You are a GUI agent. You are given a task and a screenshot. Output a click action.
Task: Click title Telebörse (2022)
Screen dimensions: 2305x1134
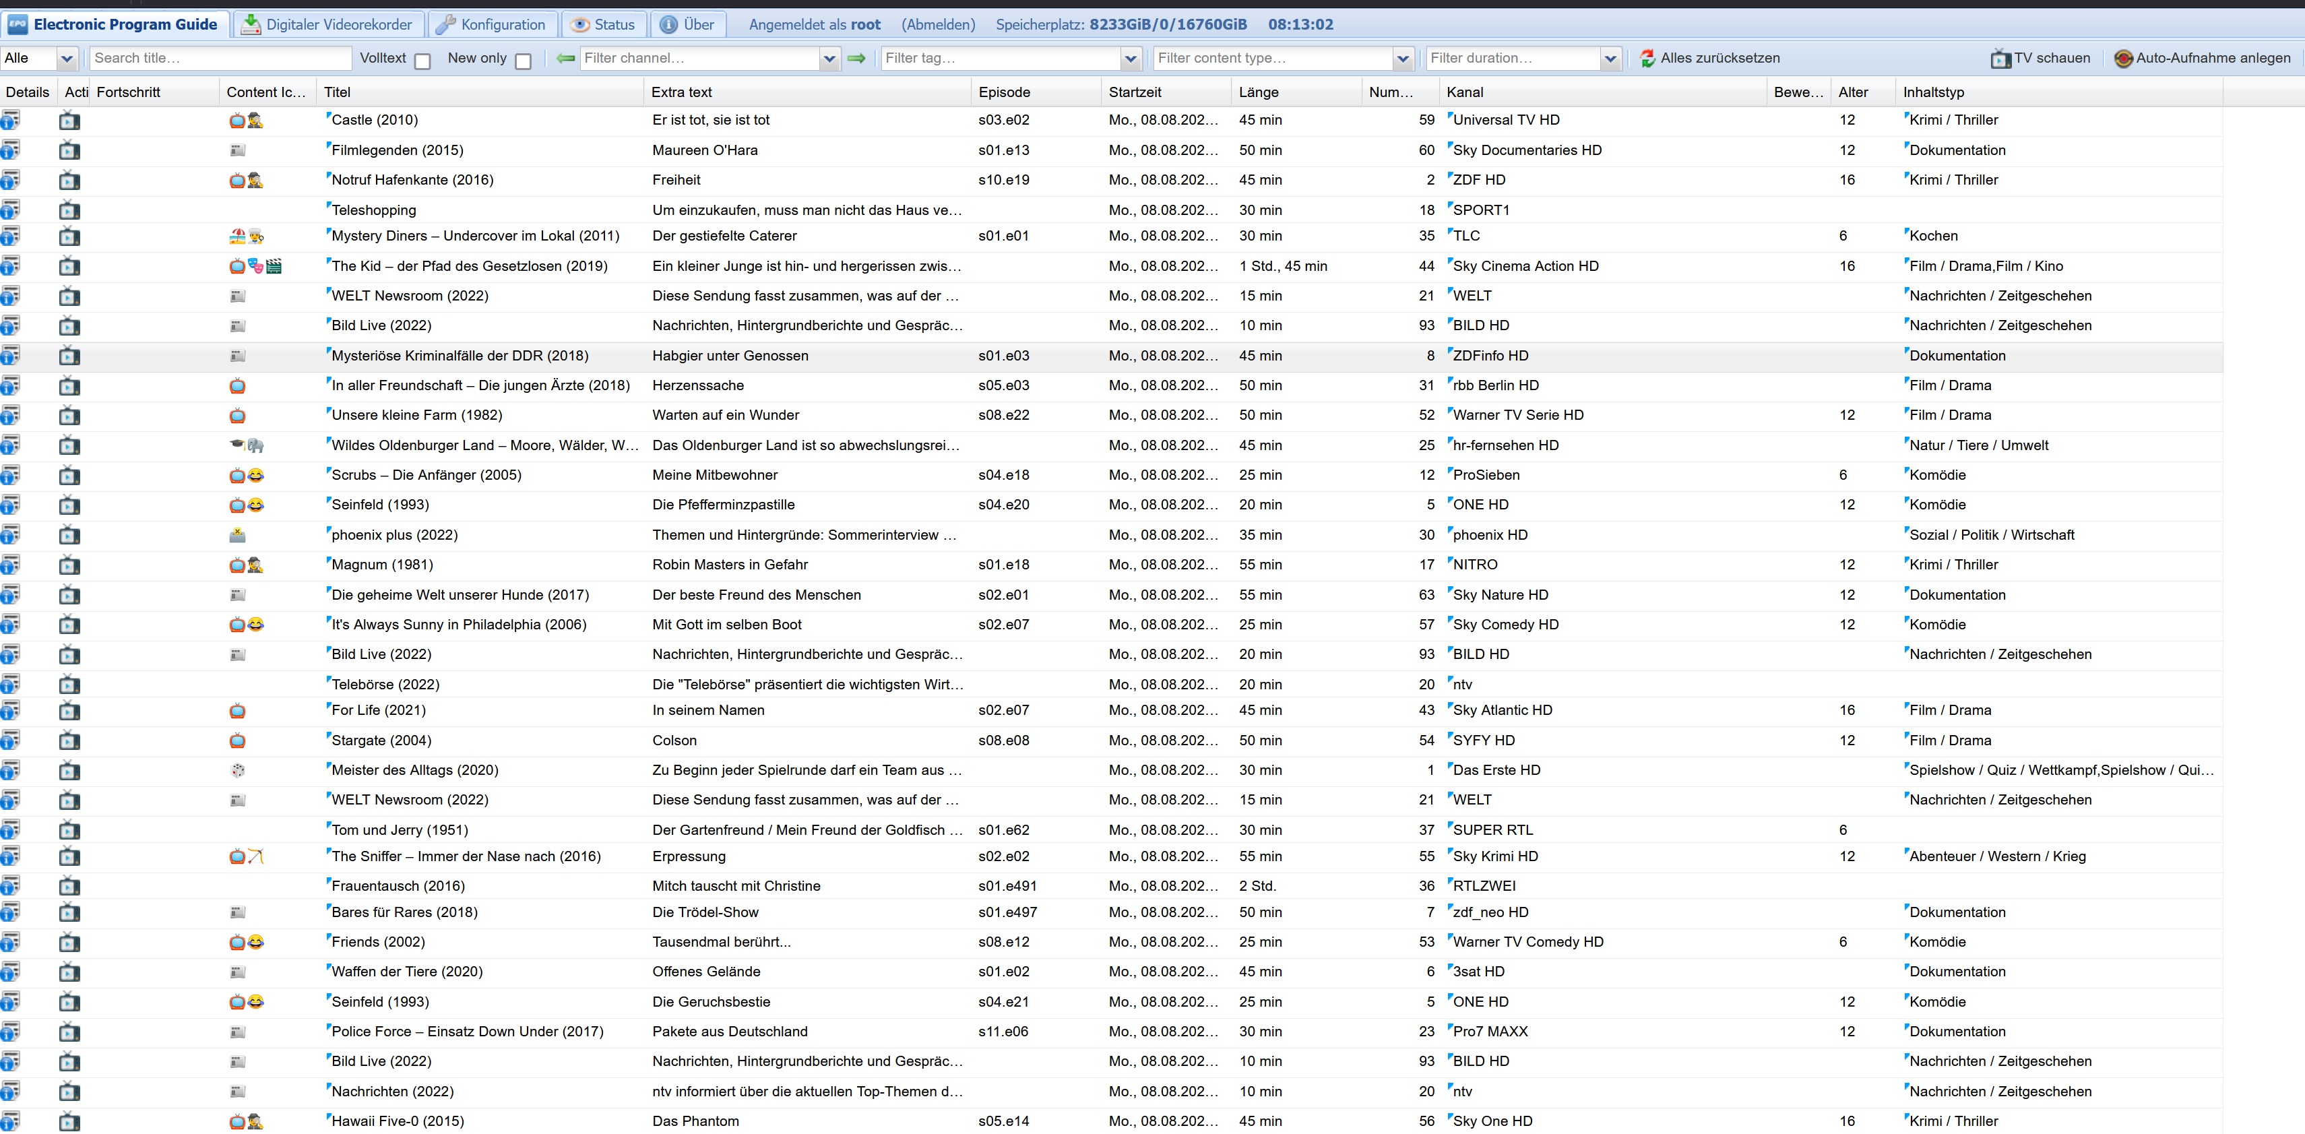385,685
